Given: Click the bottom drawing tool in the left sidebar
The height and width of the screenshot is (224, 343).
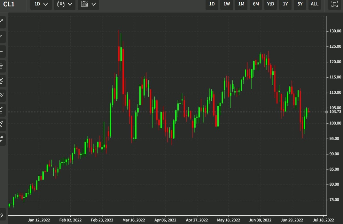Looking at the screenshot, I should (3, 215).
